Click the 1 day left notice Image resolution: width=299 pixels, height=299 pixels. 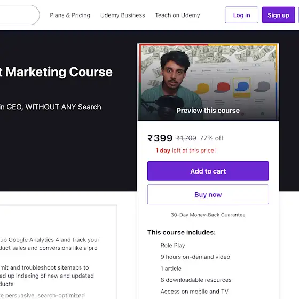coord(186,151)
